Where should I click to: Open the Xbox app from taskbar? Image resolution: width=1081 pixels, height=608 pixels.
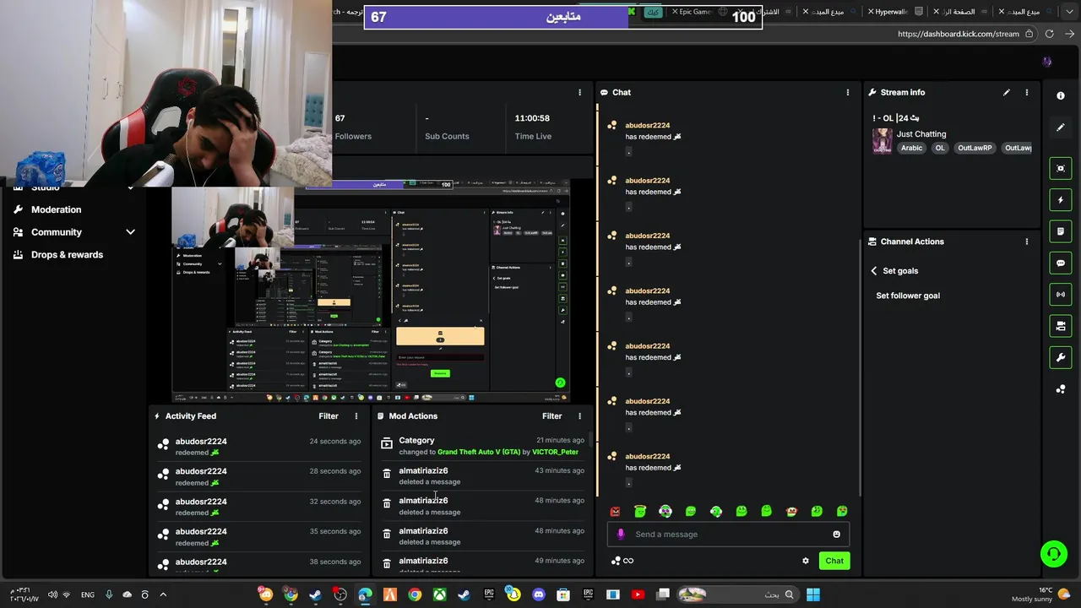pos(439,594)
